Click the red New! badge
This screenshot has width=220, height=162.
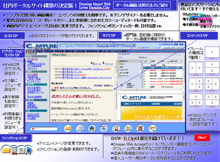pyautogui.click(x=202, y=138)
